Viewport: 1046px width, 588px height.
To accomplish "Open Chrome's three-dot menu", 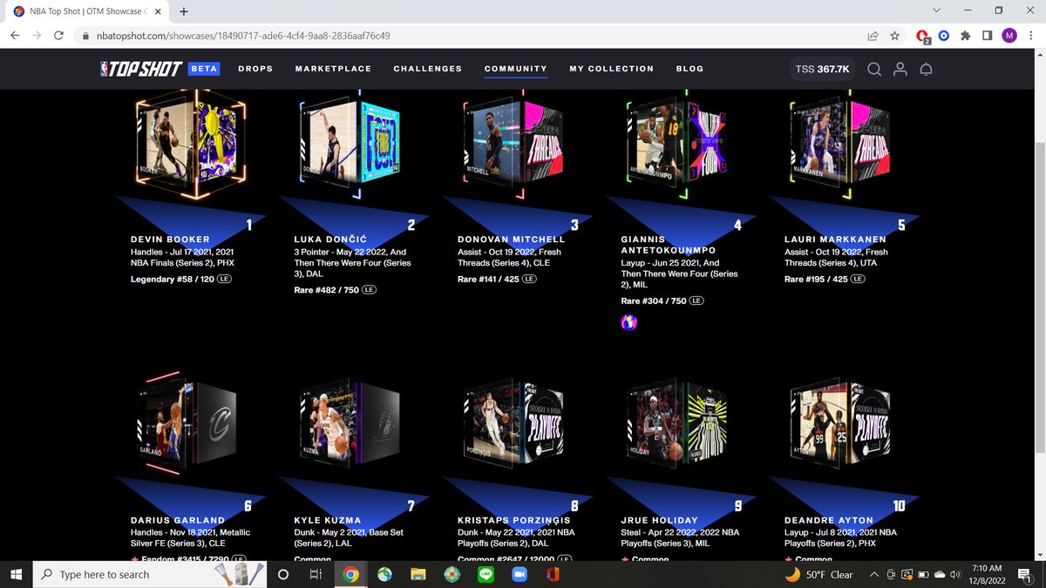I will tap(1030, 36).
